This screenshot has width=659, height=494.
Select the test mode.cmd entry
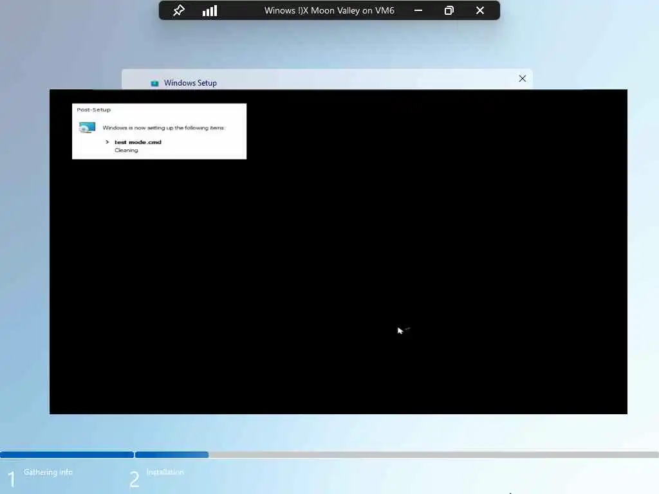pos(138,142)
